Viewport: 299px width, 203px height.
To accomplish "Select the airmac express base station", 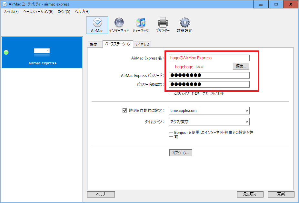I will [x=42, y=52].
